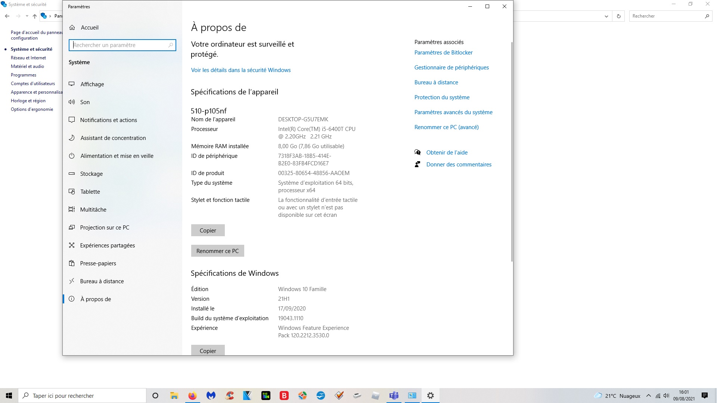Screen dimensions: 717x403
Task: Select device name DESKTOP-G5U7EMK text
Action: click(303, 119)
